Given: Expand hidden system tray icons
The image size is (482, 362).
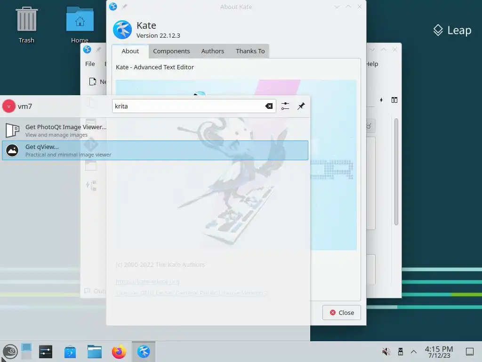Looking at the screenshot, I should 414,352.
